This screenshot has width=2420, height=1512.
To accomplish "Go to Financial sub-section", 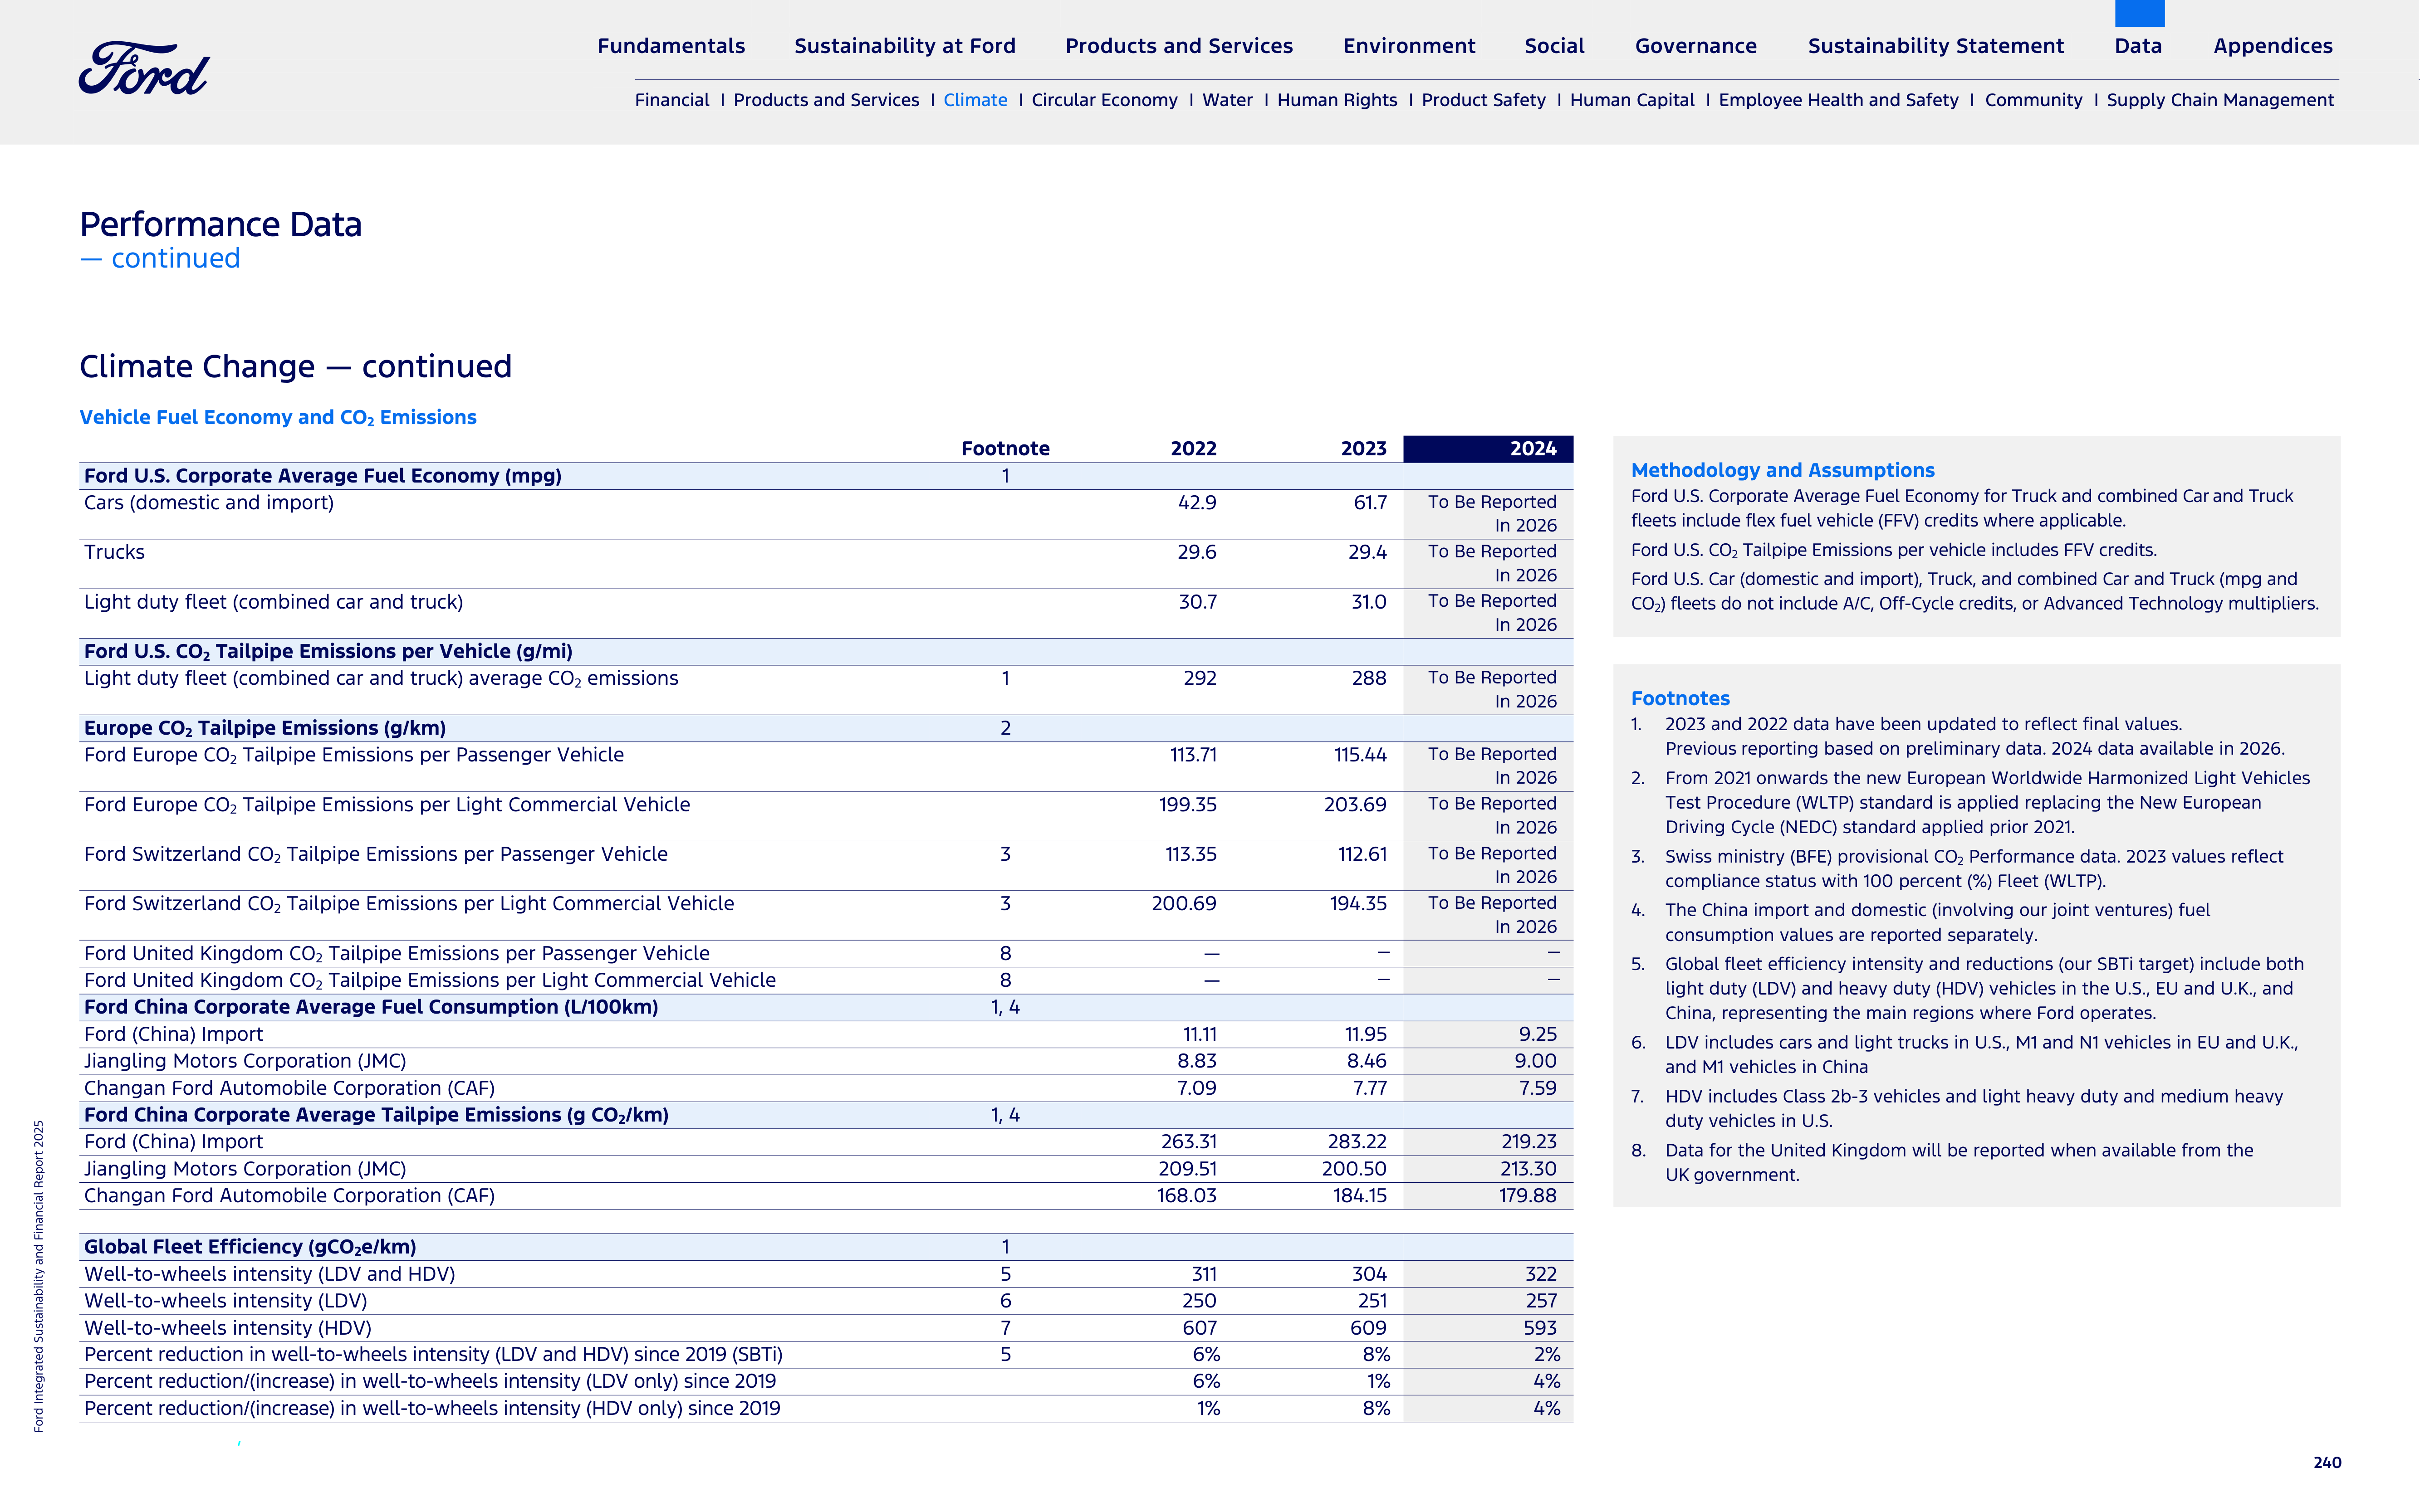I will click(x=671, y=100).
